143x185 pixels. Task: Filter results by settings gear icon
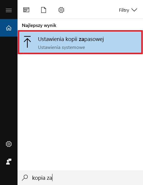(x=61, y=10)
